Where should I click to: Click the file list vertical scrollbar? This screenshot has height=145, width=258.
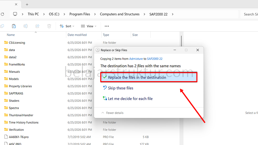coord(181,41)
